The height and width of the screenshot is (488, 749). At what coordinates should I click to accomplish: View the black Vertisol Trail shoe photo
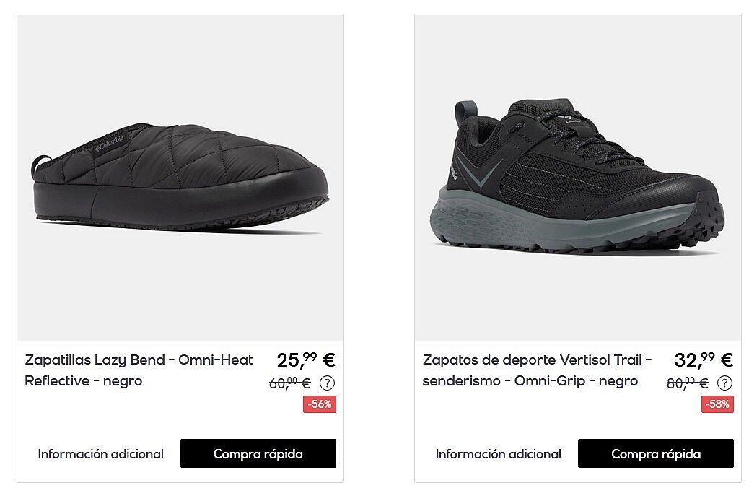click(578, 178)
